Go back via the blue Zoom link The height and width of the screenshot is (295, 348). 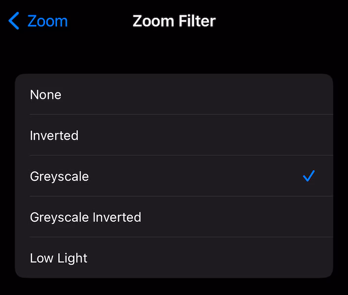pos(47,22)
